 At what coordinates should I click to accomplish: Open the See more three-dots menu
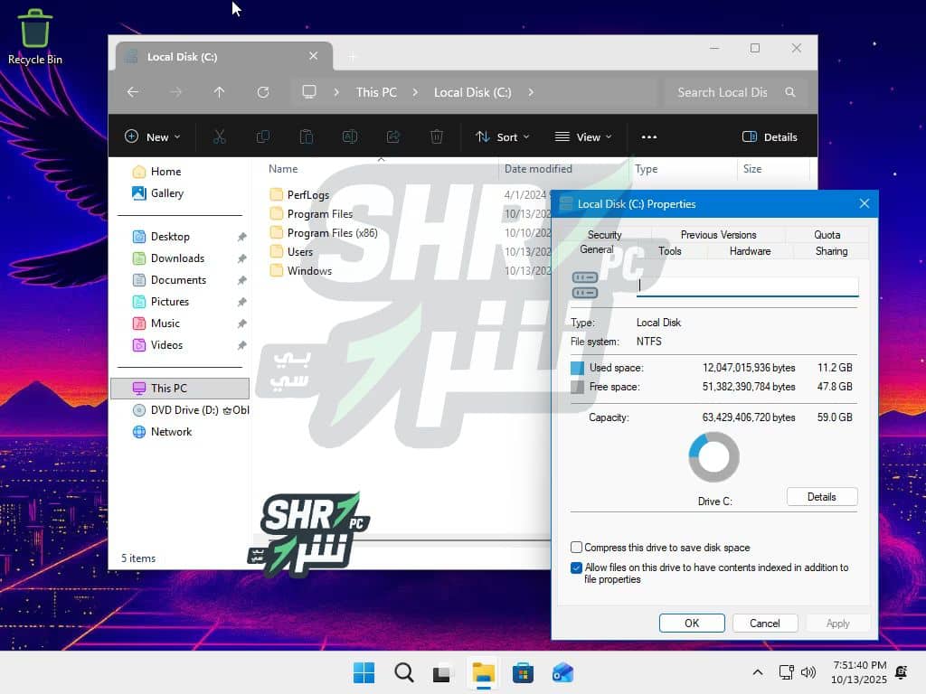(x=648, y=137)
